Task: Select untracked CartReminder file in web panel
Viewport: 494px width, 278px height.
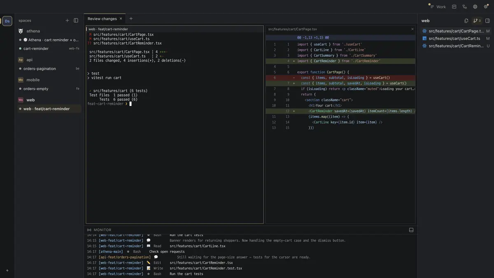Action: click(x=456, y=46)
